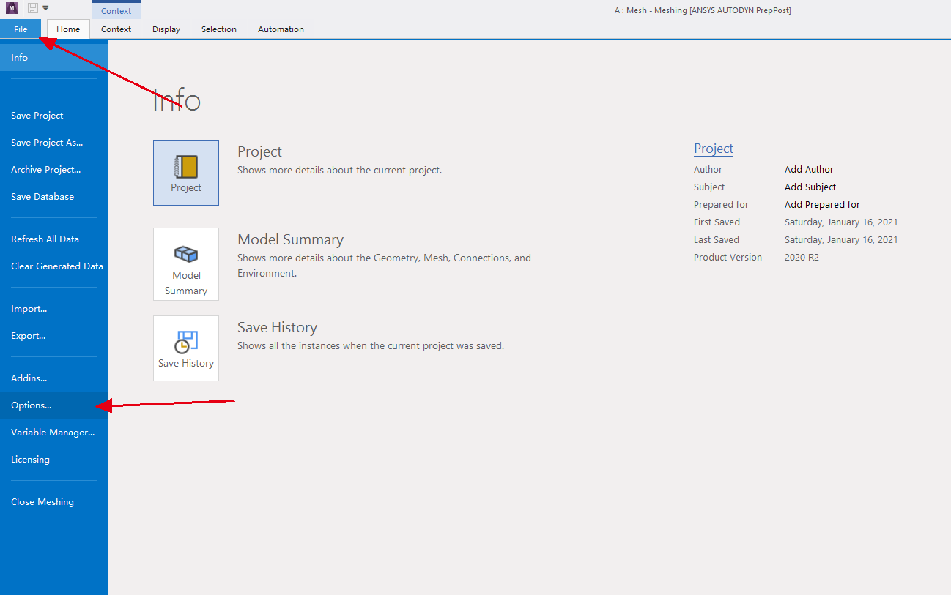Click the Meshing application icon
Viewport: 951px width, 595px height.
coord(10,7)
